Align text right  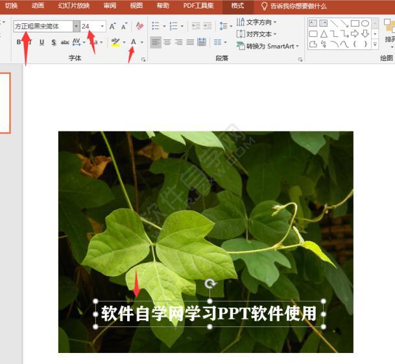coord(178,42)
